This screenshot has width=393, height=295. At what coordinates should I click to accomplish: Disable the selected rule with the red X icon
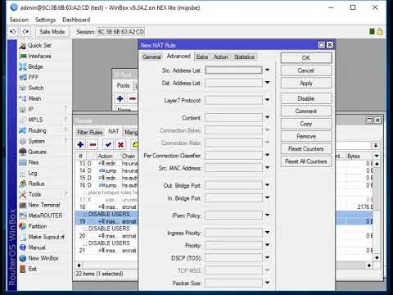120,144
